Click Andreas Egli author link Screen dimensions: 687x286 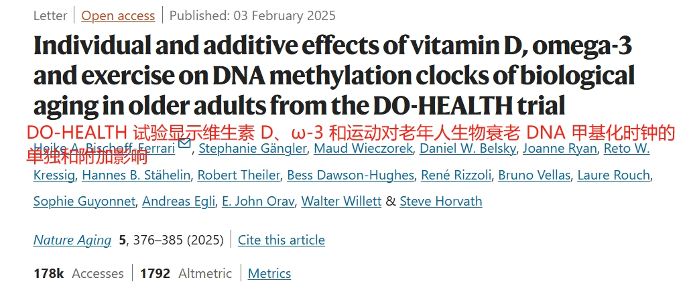(x=179, y=202)
